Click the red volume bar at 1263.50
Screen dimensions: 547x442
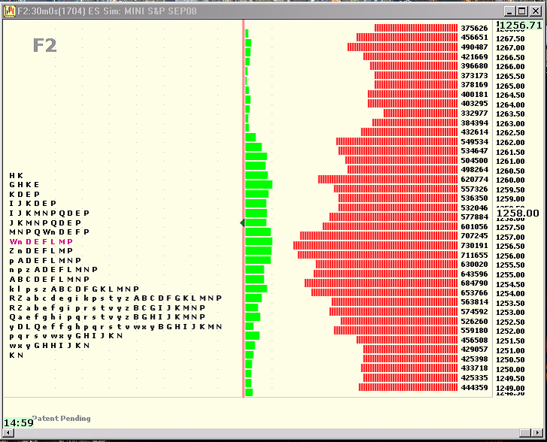420,113
